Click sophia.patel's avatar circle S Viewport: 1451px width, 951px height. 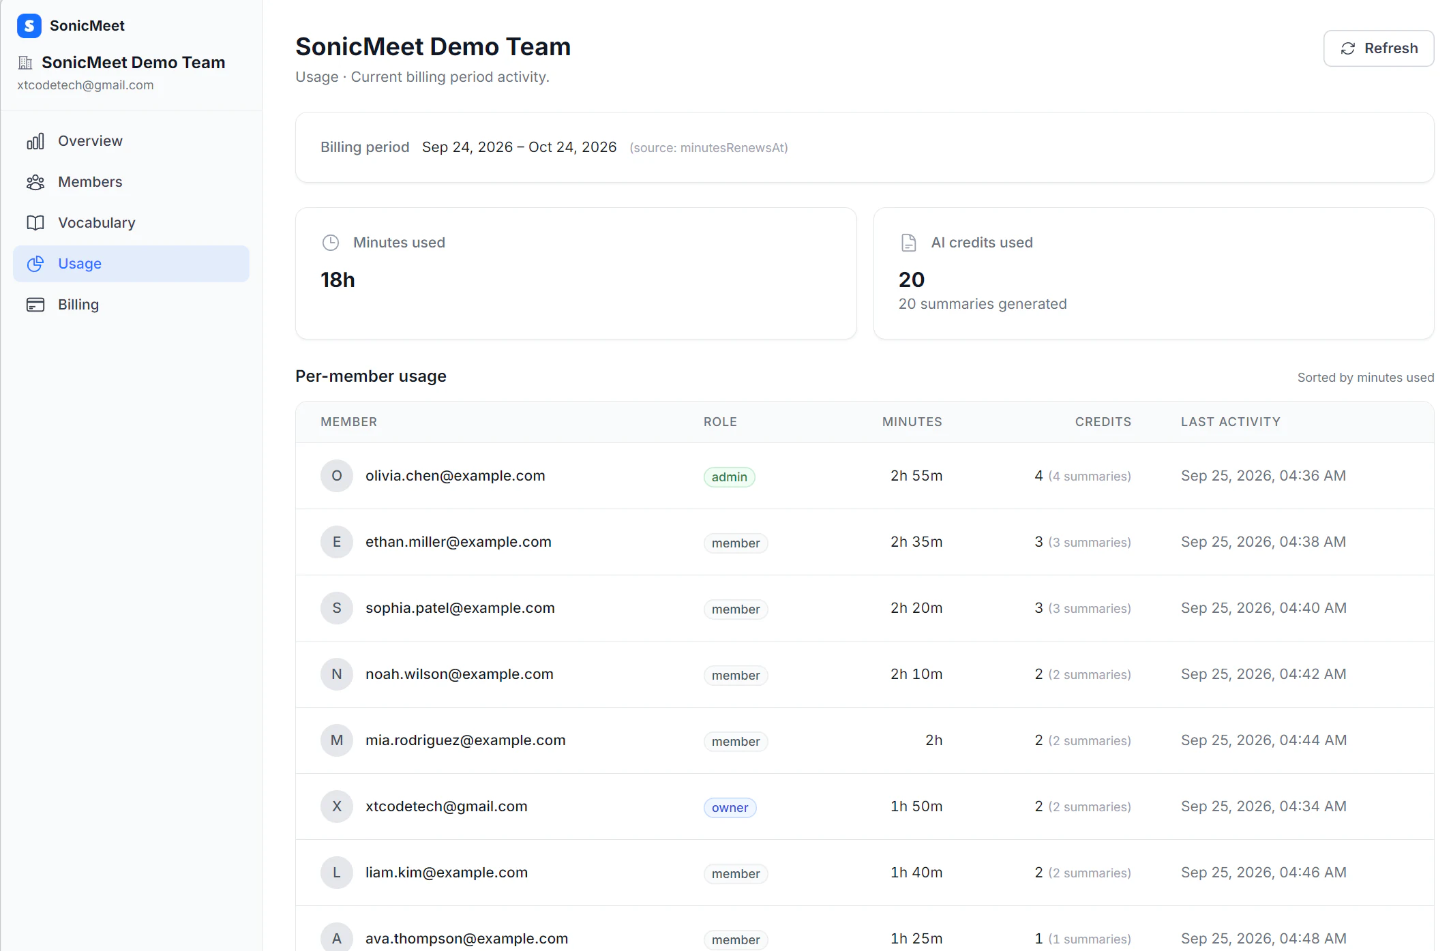point(337,608)
